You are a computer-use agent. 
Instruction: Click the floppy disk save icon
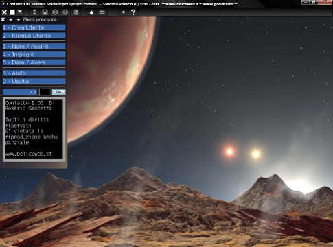point(45,12)
